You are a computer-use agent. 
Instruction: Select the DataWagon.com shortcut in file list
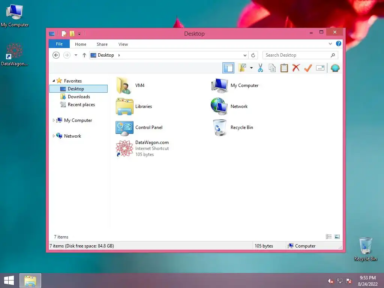coord(124,148)
